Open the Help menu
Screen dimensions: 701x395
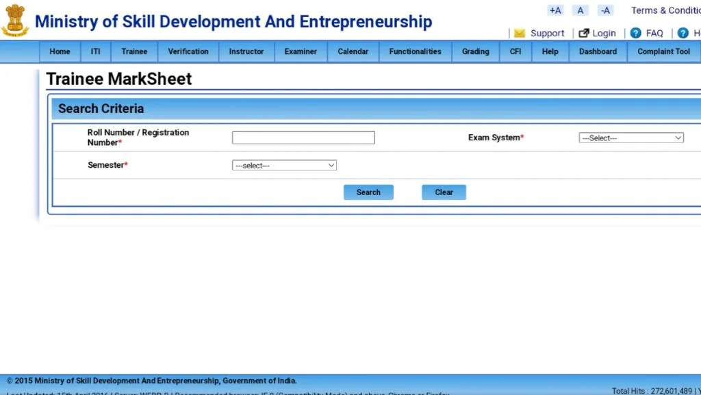click(x=550, y=51)
